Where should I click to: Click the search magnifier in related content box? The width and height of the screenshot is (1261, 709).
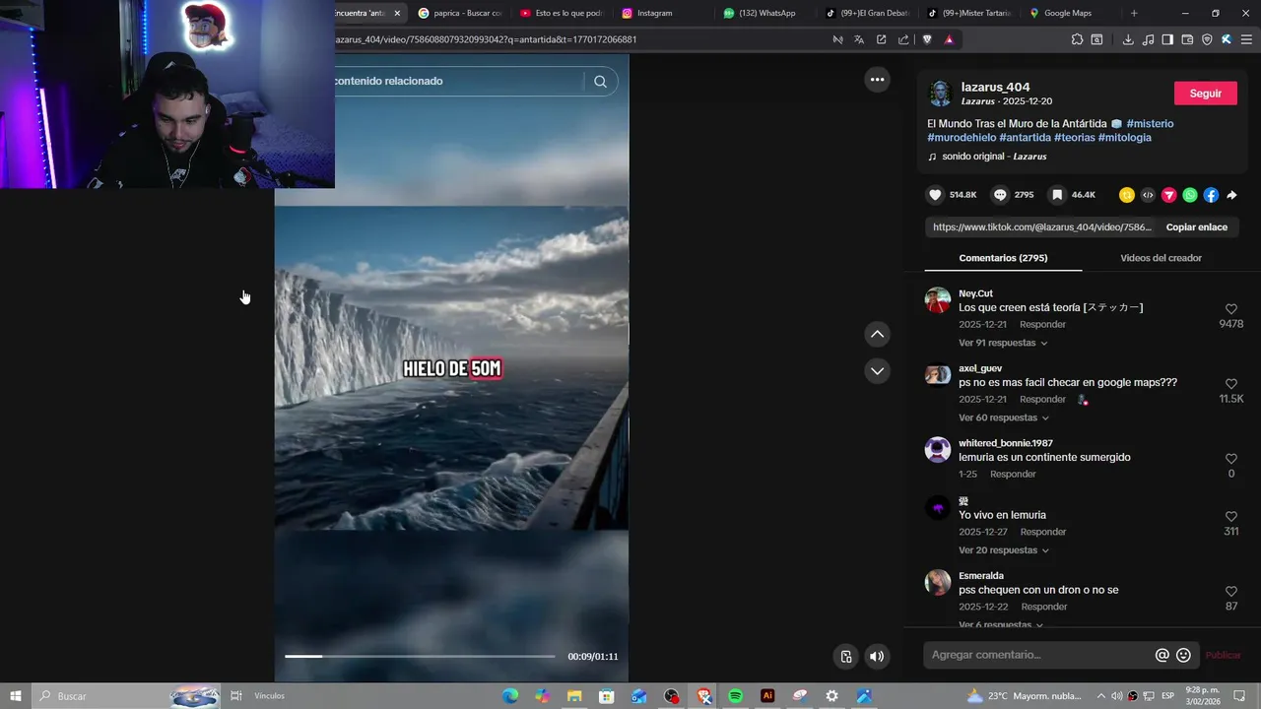pyautogui.click(x=600, y=82)
